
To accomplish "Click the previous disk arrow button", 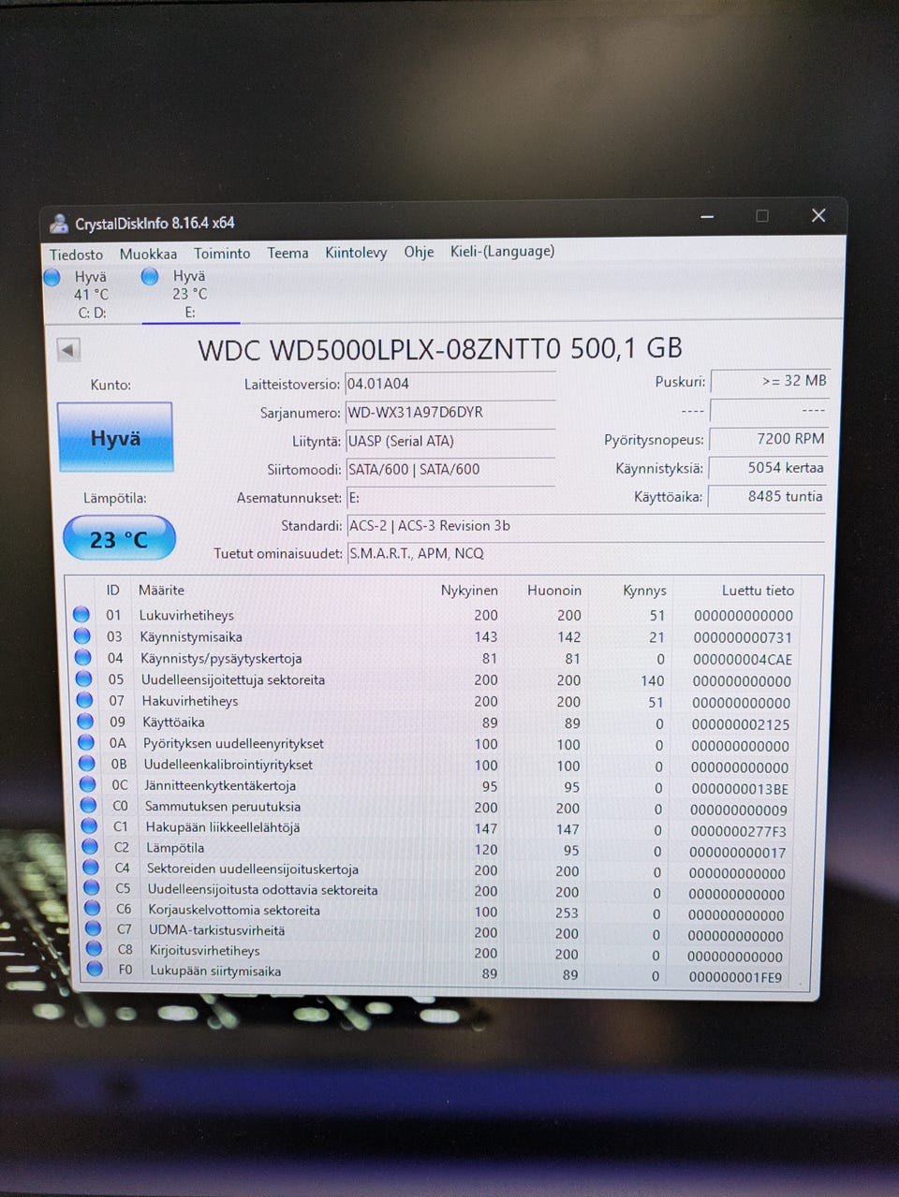I will point(68,350).
